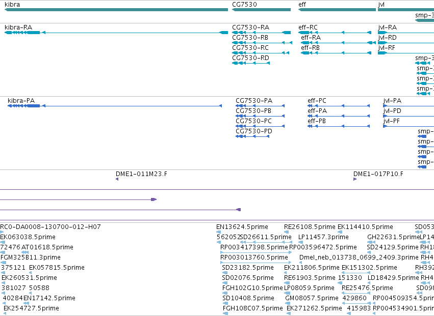Select the jvl-PD protein label
434x316 pixels.
[x=392, y=111]
